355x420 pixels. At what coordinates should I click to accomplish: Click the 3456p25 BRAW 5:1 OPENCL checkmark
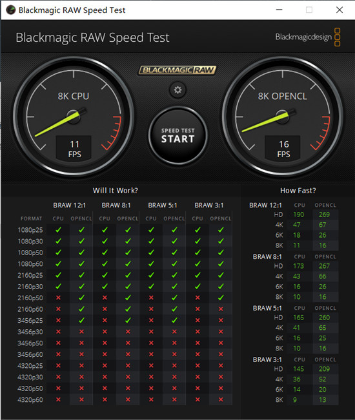point(174,320)
